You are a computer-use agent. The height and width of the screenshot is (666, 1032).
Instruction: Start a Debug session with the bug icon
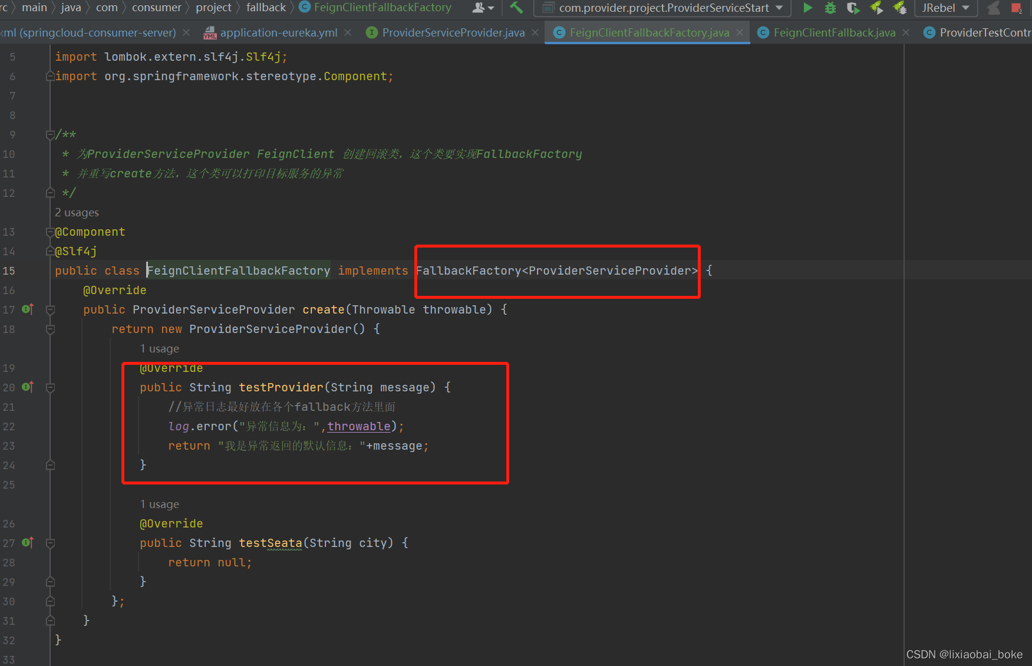coord(830,8)
